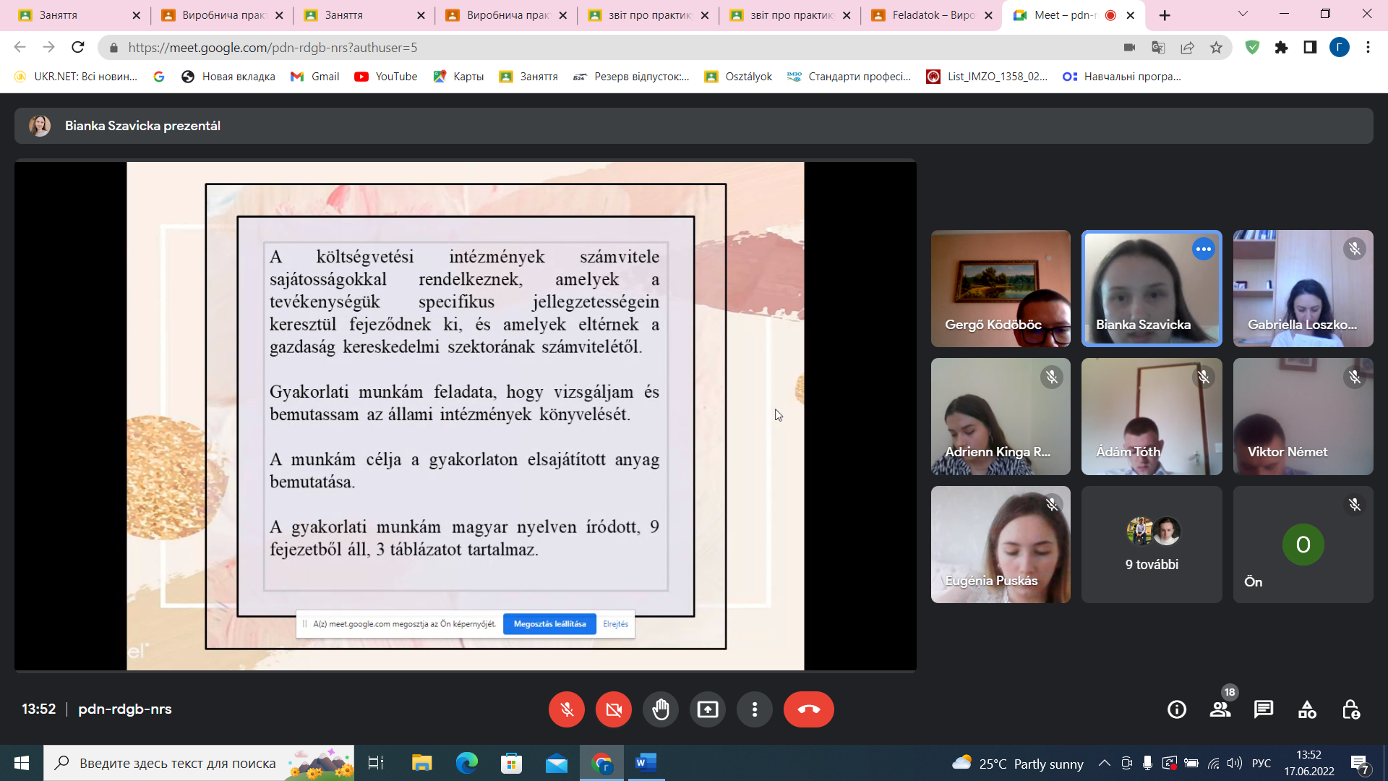Open Bianka Szavicka tile options

click(1203, 249)
